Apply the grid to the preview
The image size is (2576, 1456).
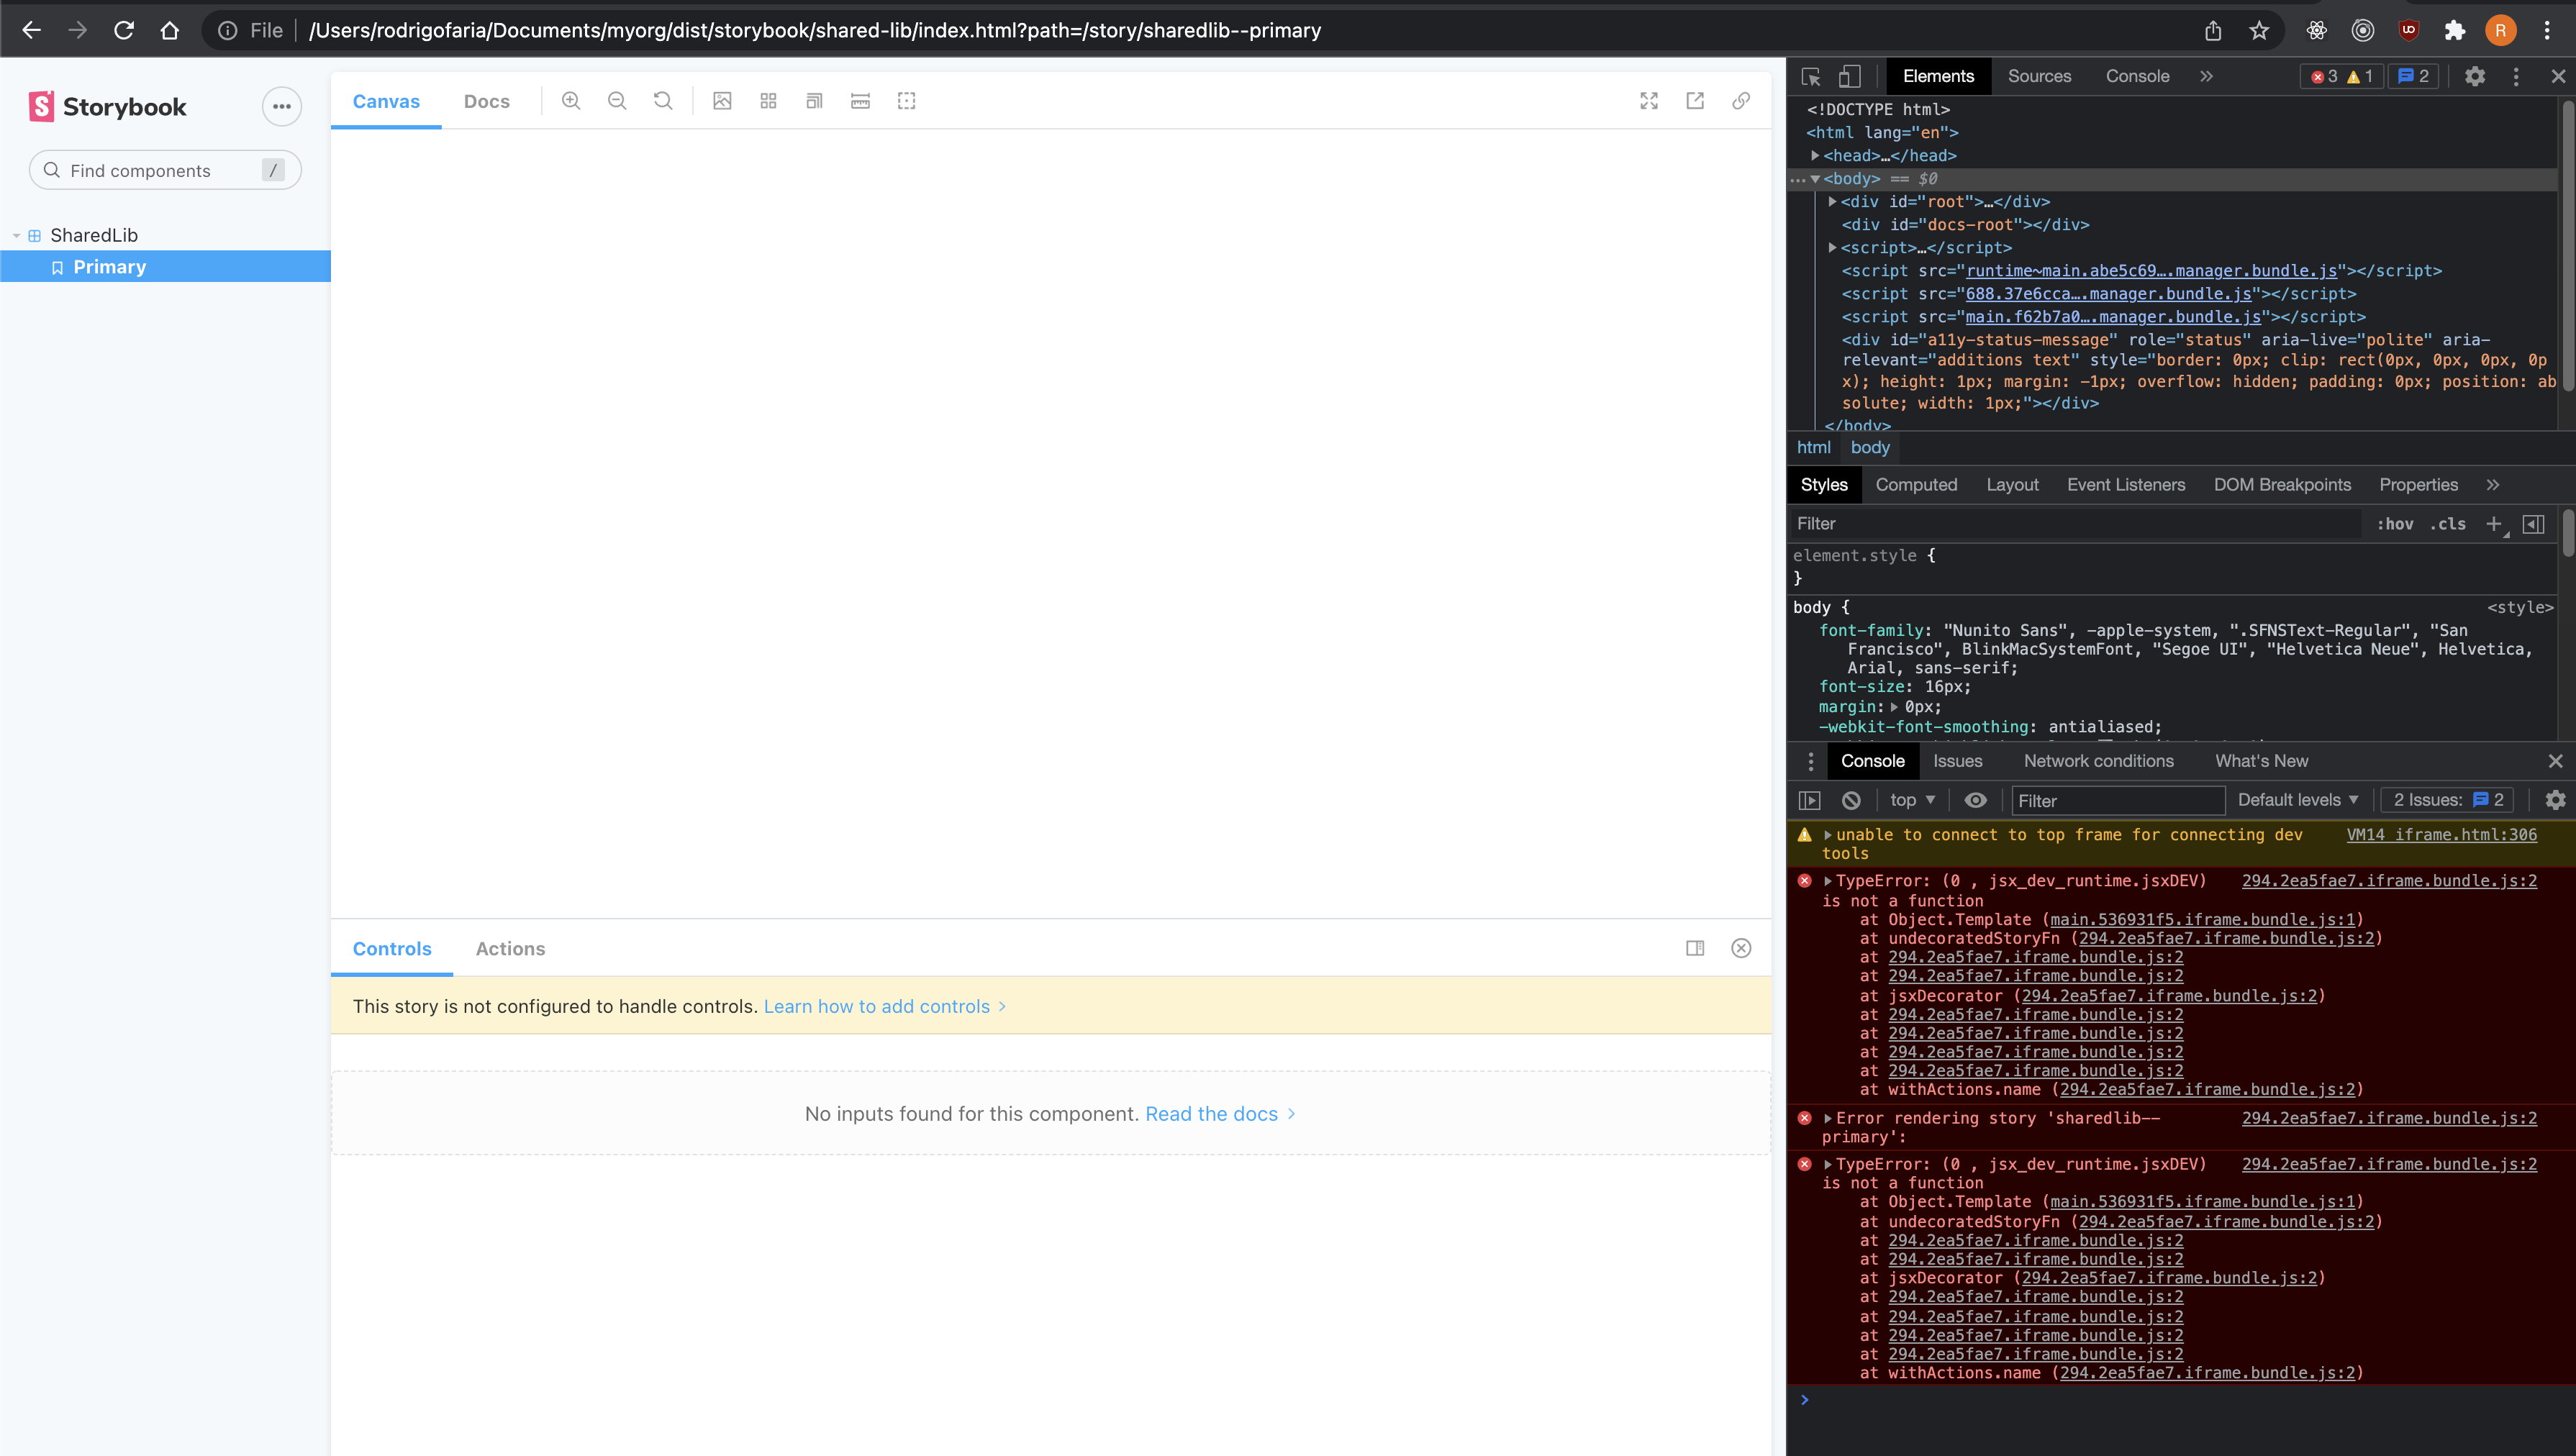coord(768,101)
